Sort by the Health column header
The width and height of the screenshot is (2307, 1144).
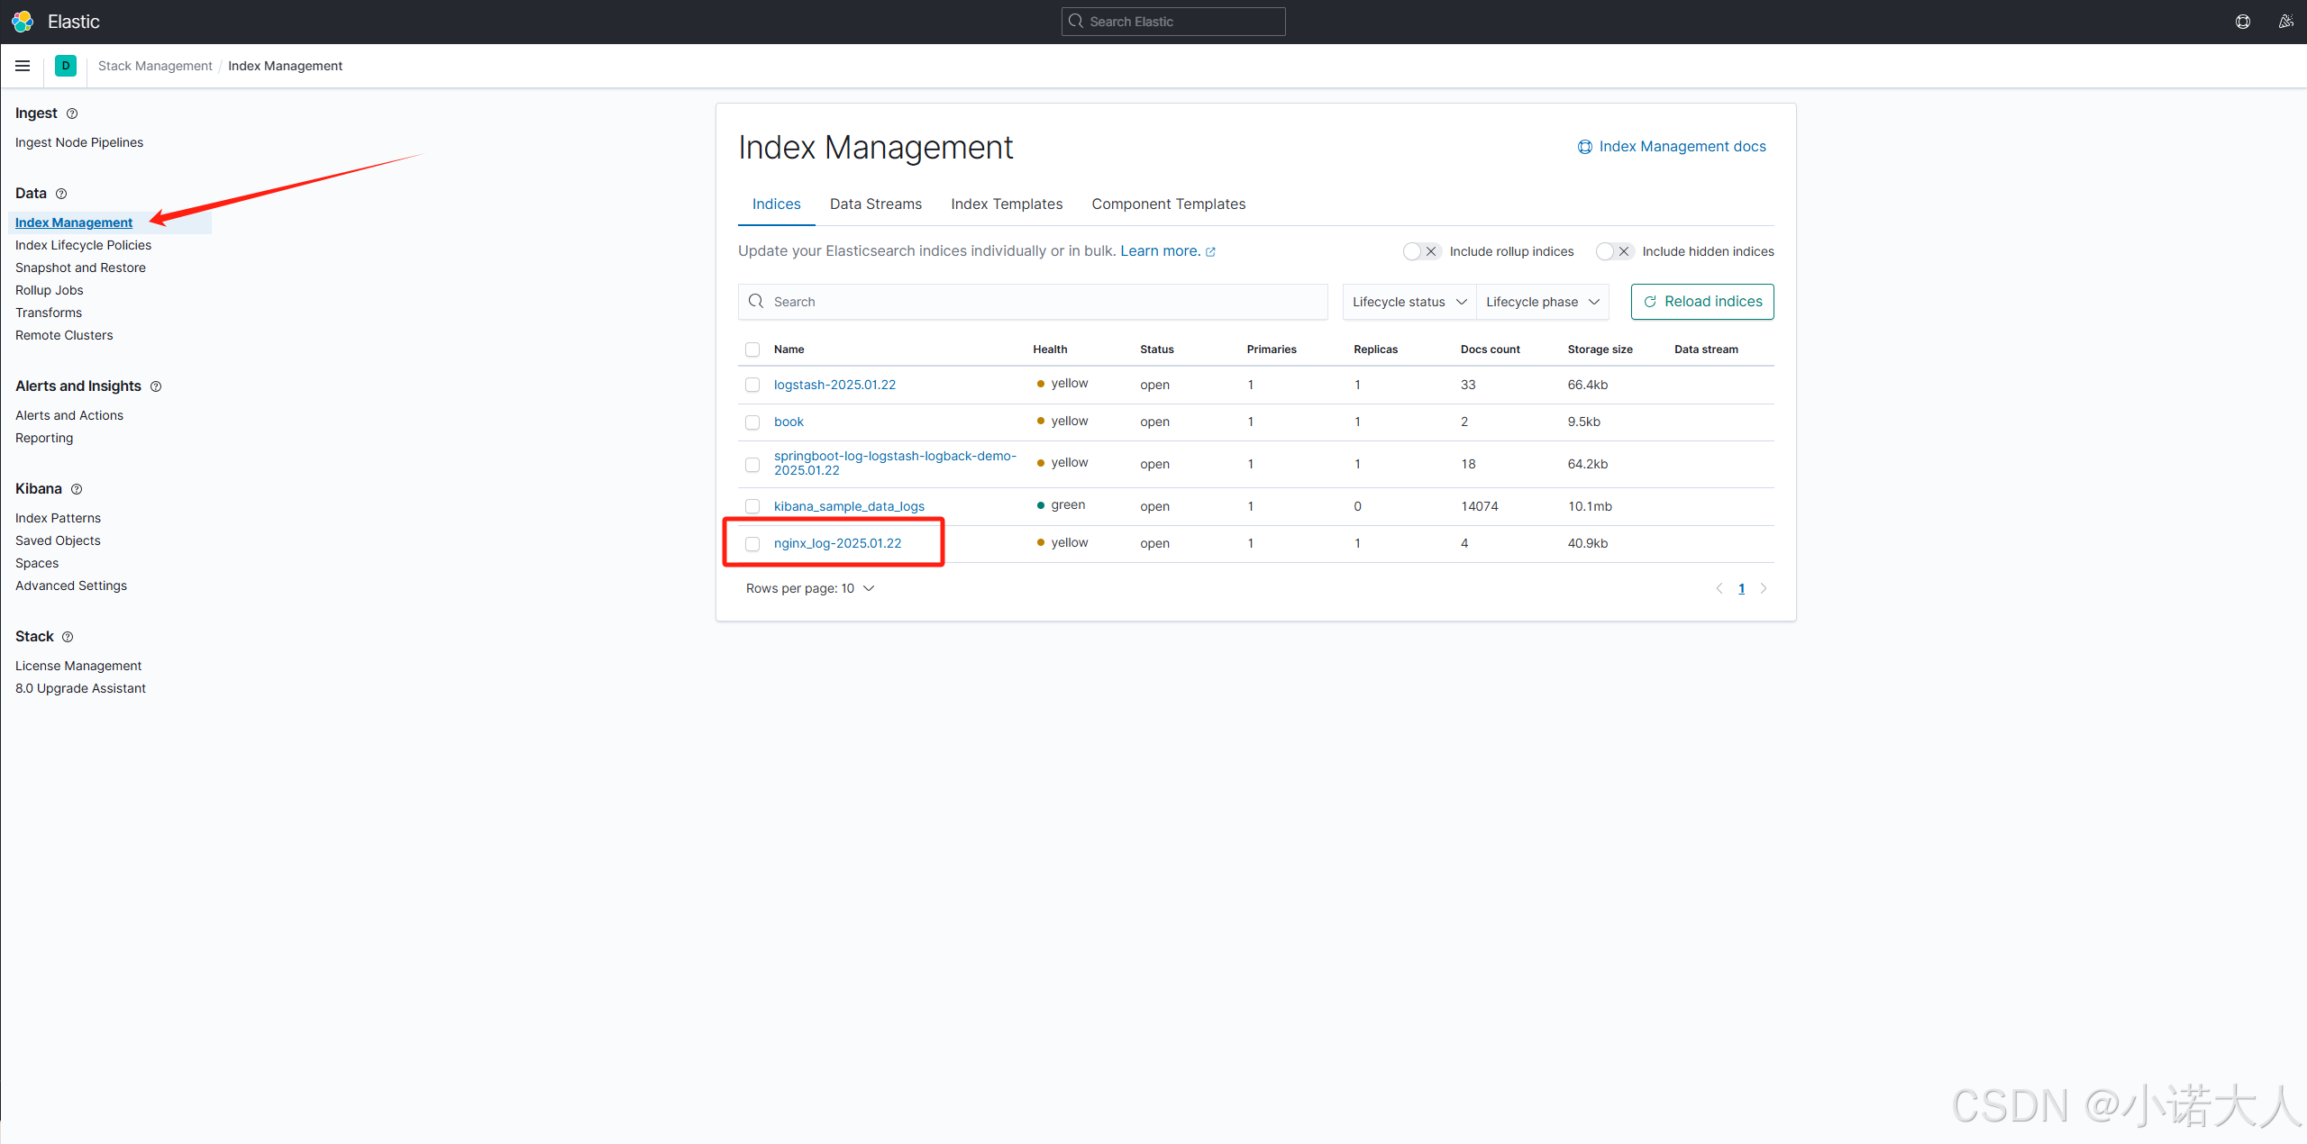1050,350
